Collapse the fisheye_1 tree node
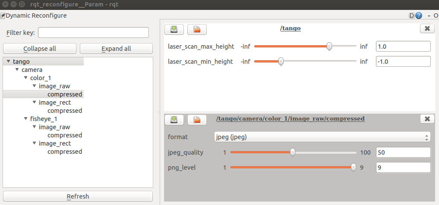The height and width of the screenshot is (205, 439). 25,119
